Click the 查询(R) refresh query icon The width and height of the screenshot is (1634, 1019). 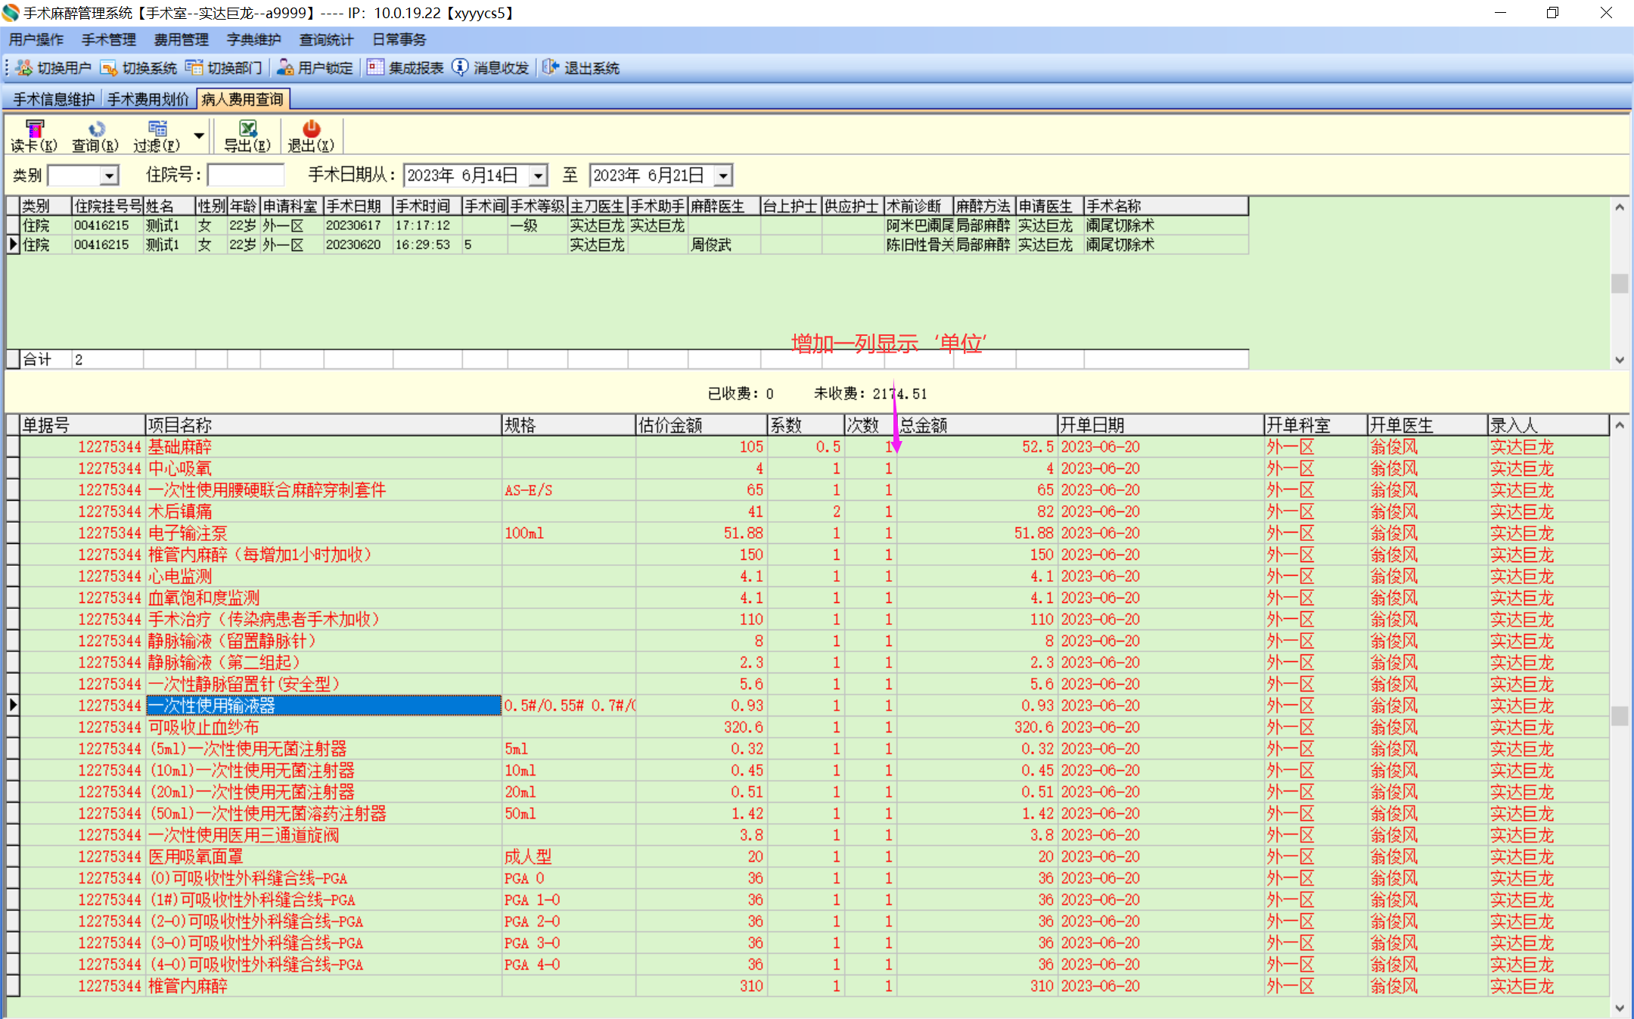[95, 129]
